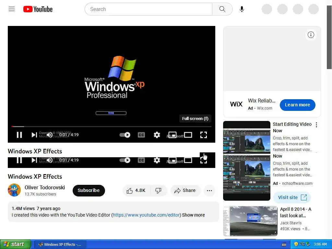Click the '13.7K subscribers' text

[x=40, y=194]
